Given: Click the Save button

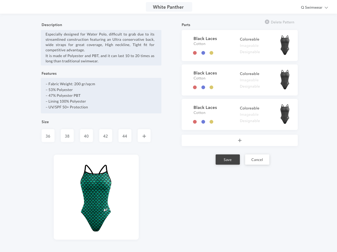Looking at the screenshot, I should (227, 159).
